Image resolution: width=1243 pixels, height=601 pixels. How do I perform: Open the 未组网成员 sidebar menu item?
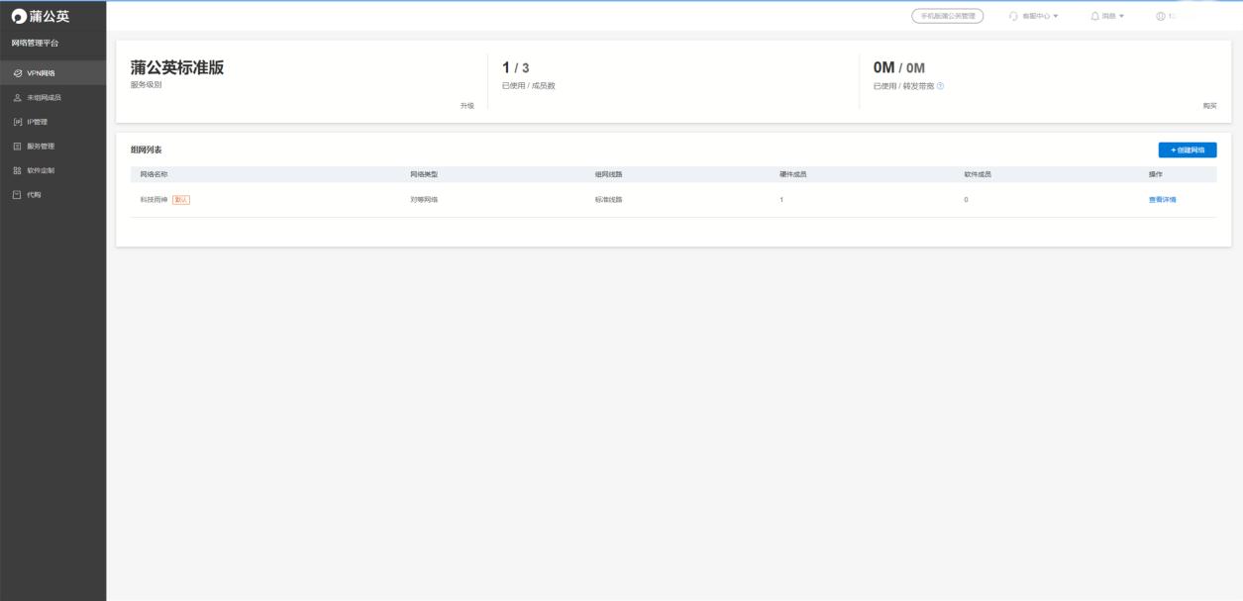pyautogui.click(x=52, y=97)
